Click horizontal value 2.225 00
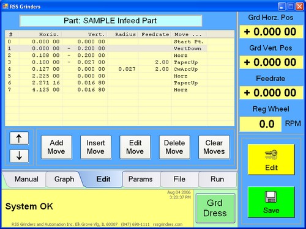 46,76
